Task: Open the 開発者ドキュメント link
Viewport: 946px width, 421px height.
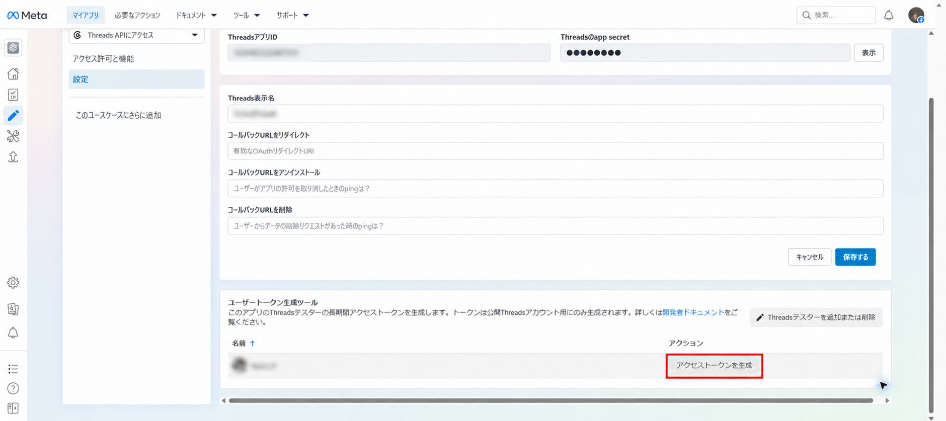Action: (x=693, y=312)
